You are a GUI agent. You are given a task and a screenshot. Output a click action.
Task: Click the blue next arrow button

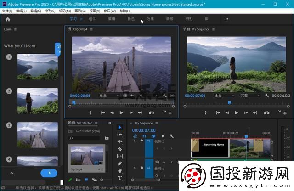click(x=49, y=173)
